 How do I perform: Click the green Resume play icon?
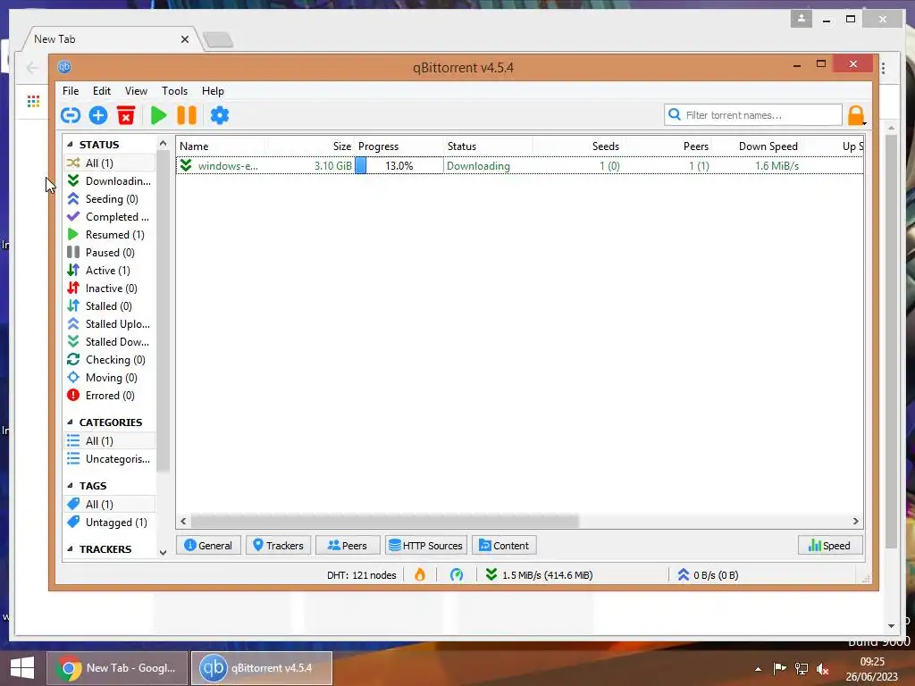point(158,115)
